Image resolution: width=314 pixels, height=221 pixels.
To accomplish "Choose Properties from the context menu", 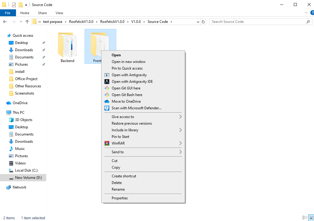I will [x=143, y=198].
